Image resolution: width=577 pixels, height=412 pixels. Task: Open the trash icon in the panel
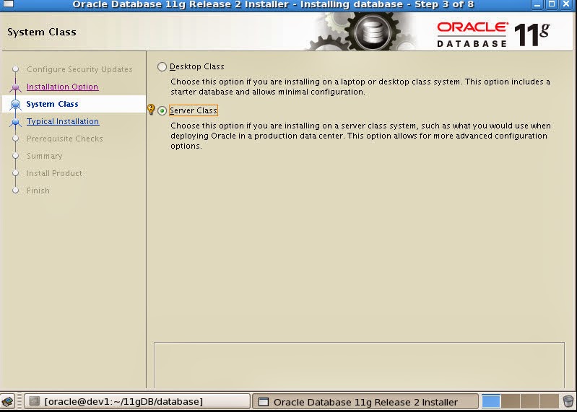click(568, 401)
